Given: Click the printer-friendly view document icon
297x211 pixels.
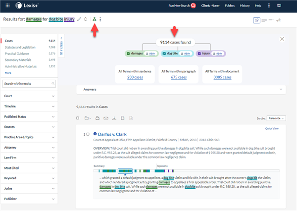Looking at the screenshot, I should pyautogui.click(x=123, y=118).
